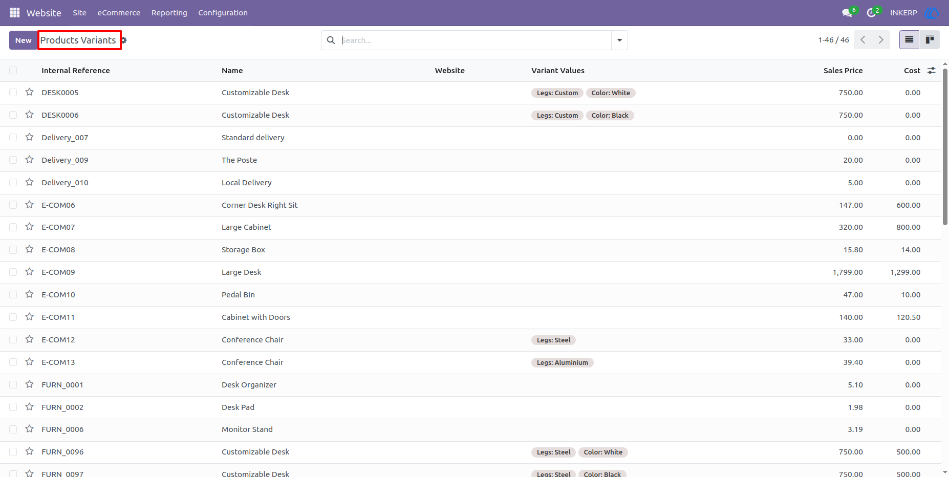Tick the Delivery_009 row checkbox
Viewport: 949px width, 477px height.
[13, 160]
